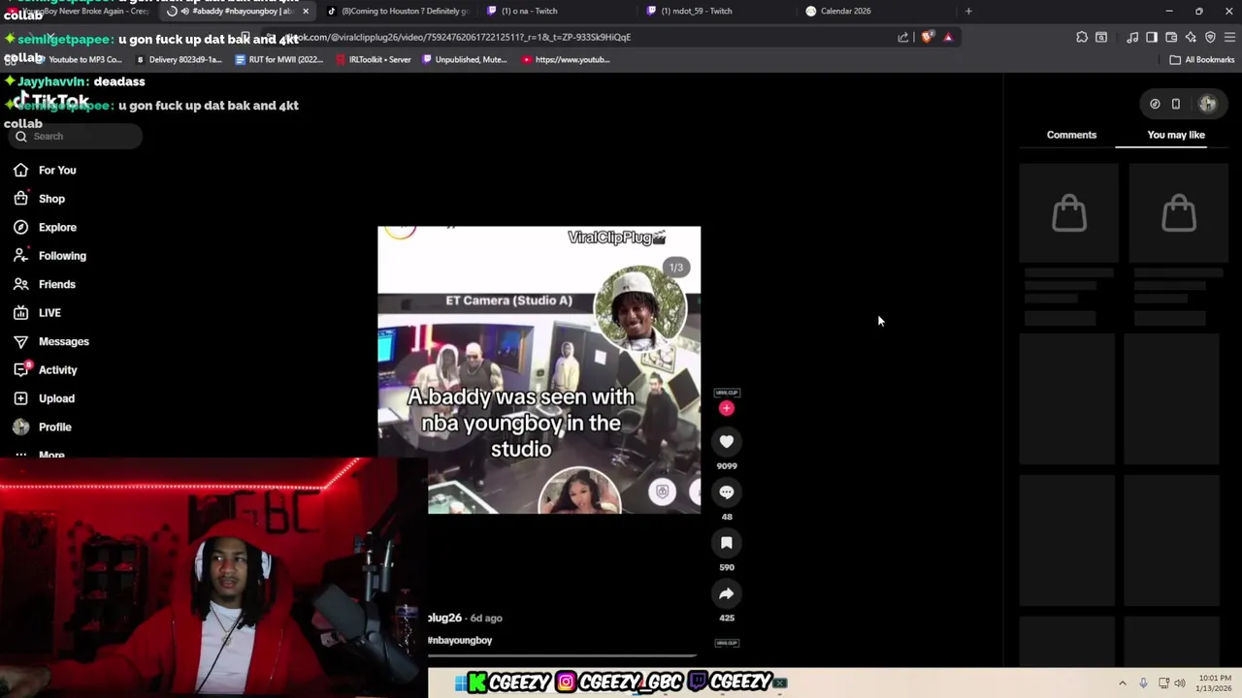Open Leo AI sparkle icon

[x=1191, y=37]
